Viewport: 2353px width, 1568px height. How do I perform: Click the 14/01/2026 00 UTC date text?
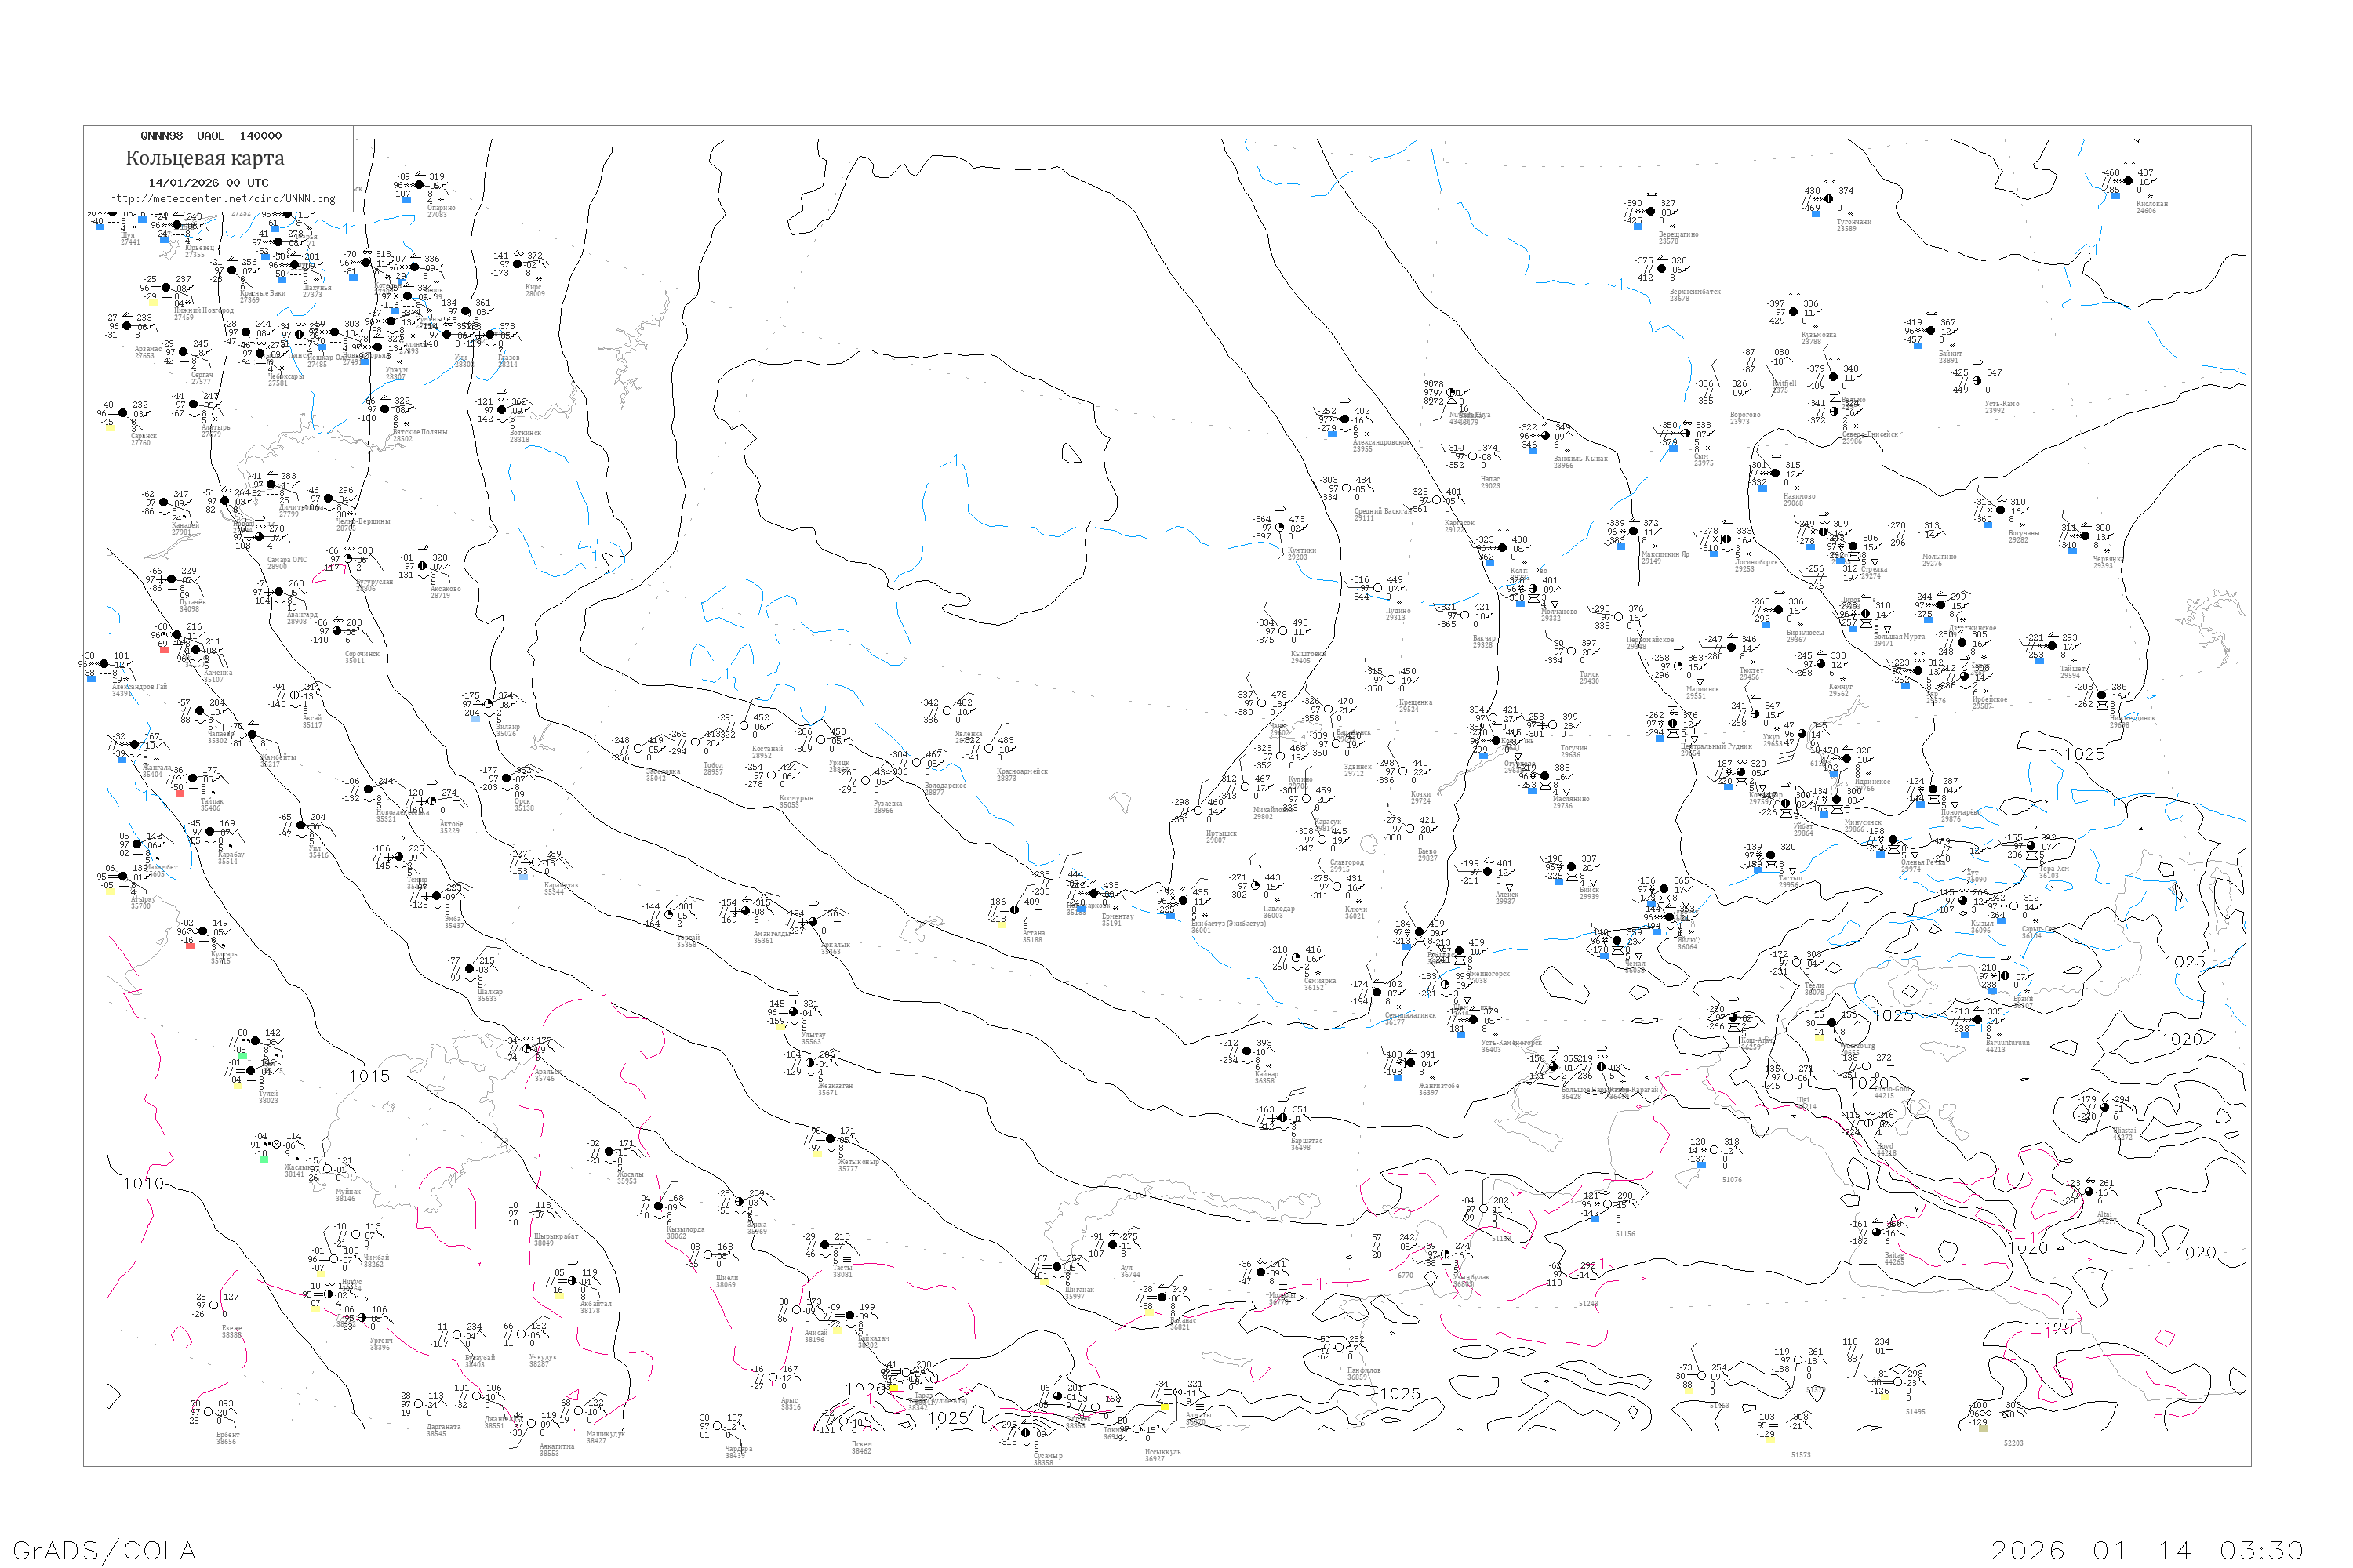pos(208,183)
